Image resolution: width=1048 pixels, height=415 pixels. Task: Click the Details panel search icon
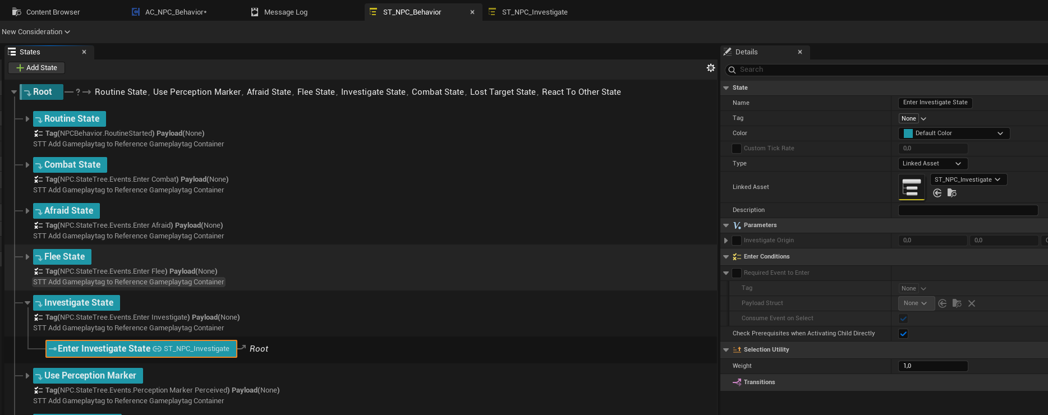point(732,70)
